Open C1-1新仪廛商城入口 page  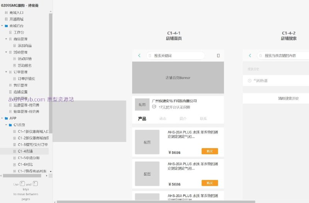tap(33, 132)
